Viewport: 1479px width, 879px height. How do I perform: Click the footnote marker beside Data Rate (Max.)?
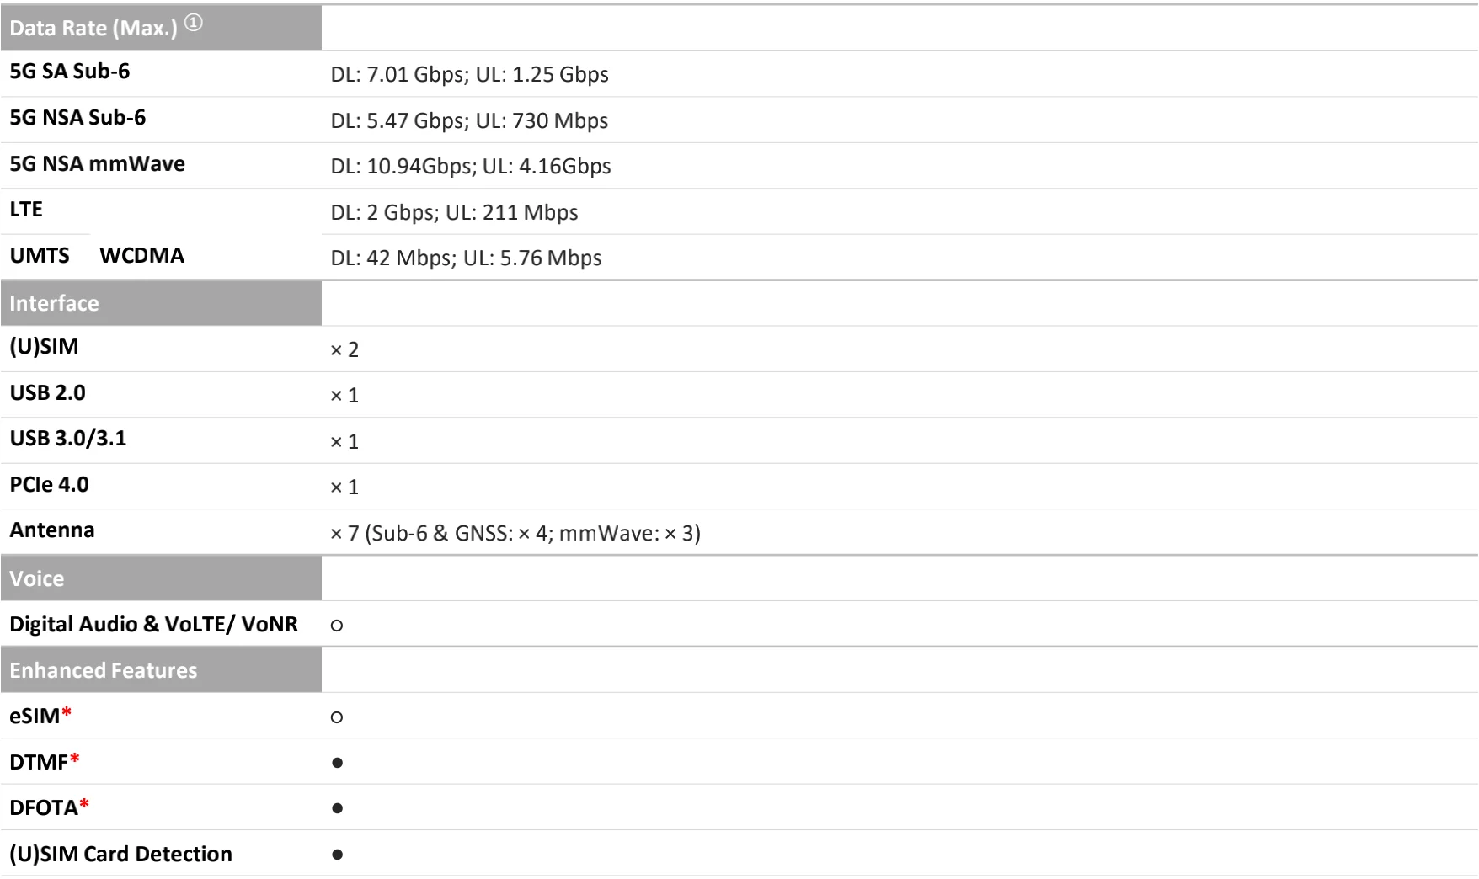(194, 24)
